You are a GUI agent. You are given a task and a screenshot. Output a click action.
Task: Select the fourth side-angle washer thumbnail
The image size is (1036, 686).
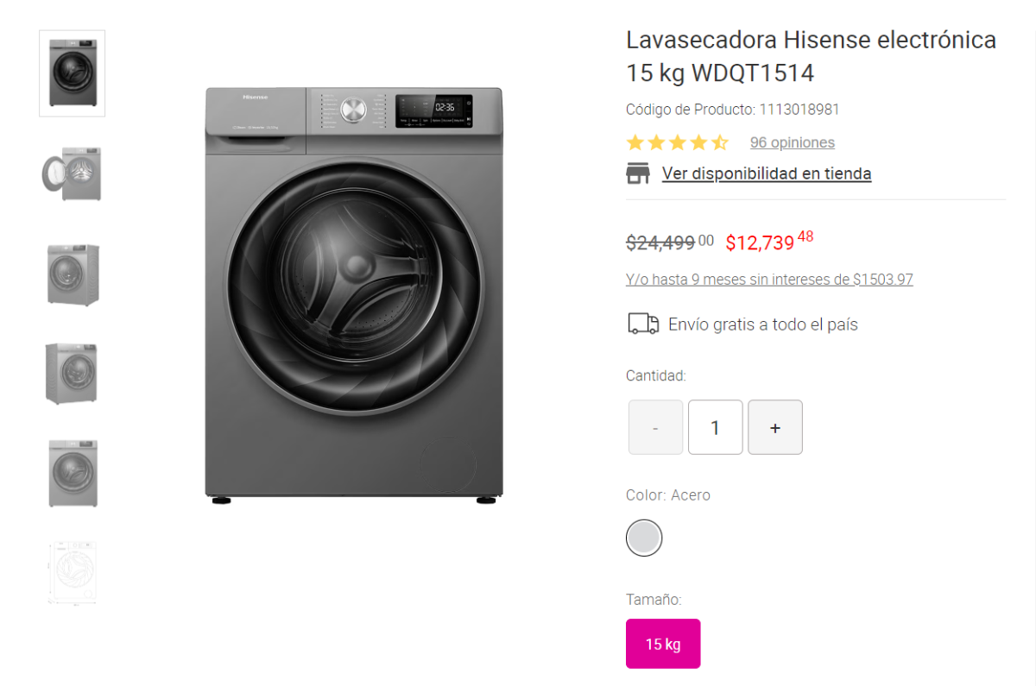pos(73,373)
